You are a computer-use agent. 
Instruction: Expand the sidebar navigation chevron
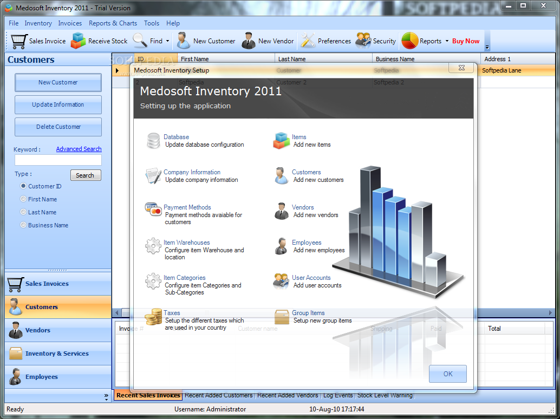(106, 396)
